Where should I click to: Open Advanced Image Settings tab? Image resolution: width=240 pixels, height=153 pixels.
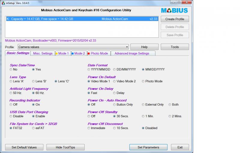point(133,53)
